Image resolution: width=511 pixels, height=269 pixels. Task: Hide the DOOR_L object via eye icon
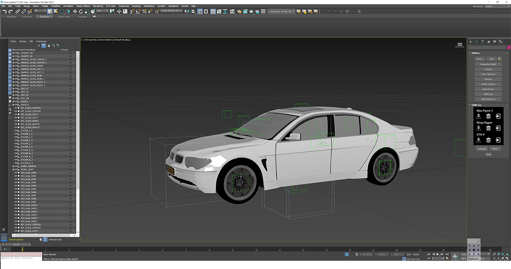click(15, 102)
